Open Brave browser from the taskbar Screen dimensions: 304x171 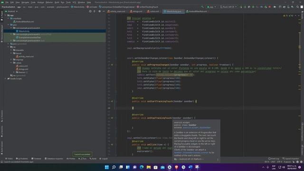[176, 167]
